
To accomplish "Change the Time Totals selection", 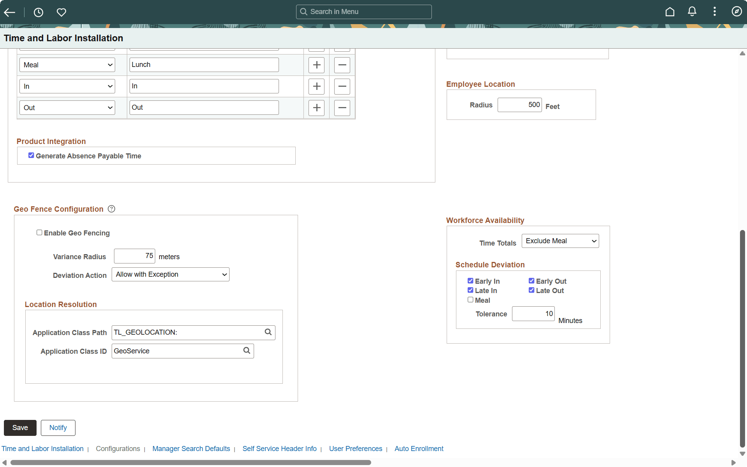I will [560, 241].
